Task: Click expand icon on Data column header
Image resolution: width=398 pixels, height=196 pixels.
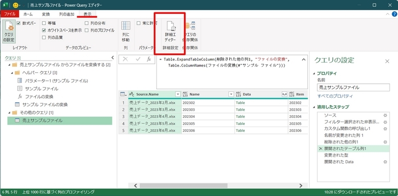Action: [x=284, y=94]
